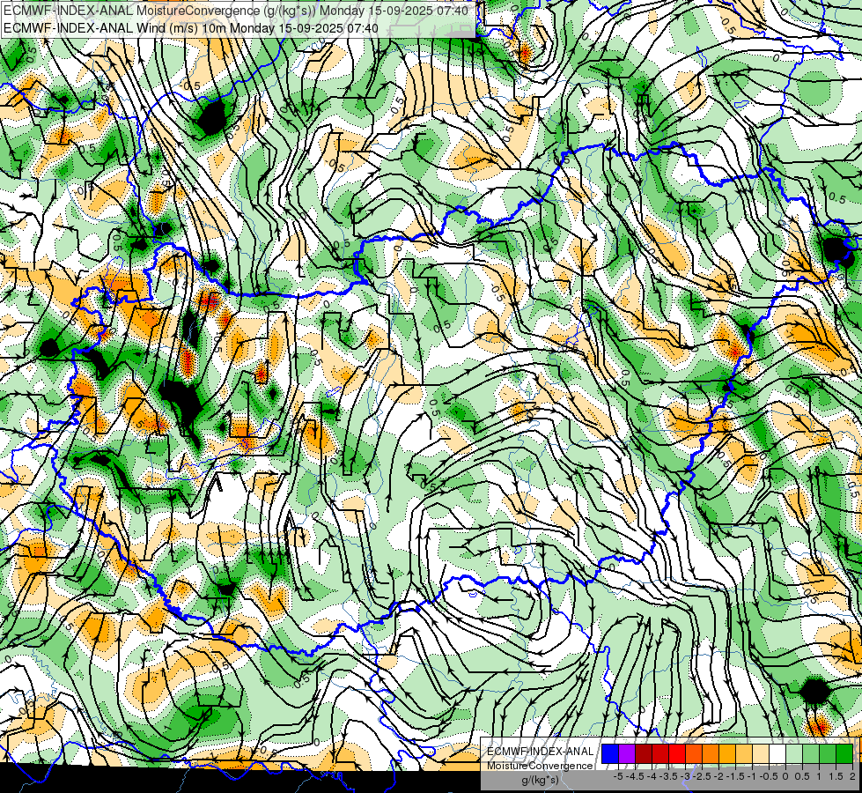Click the legend's ECMWF-INDEX-ANAL label
The image size is (862, 793).
tap(541, 752)
